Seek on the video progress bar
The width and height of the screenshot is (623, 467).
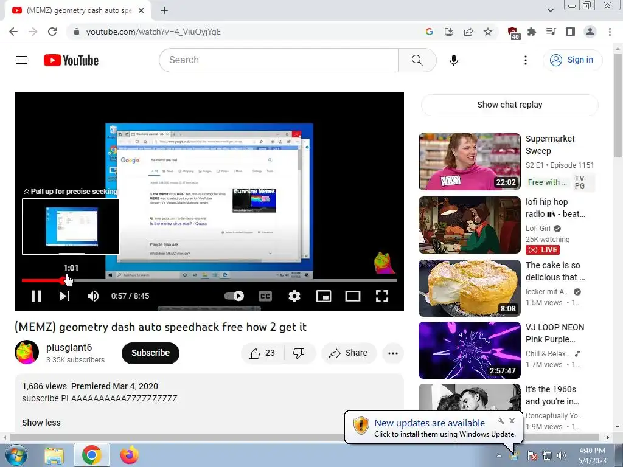(209, 280)
